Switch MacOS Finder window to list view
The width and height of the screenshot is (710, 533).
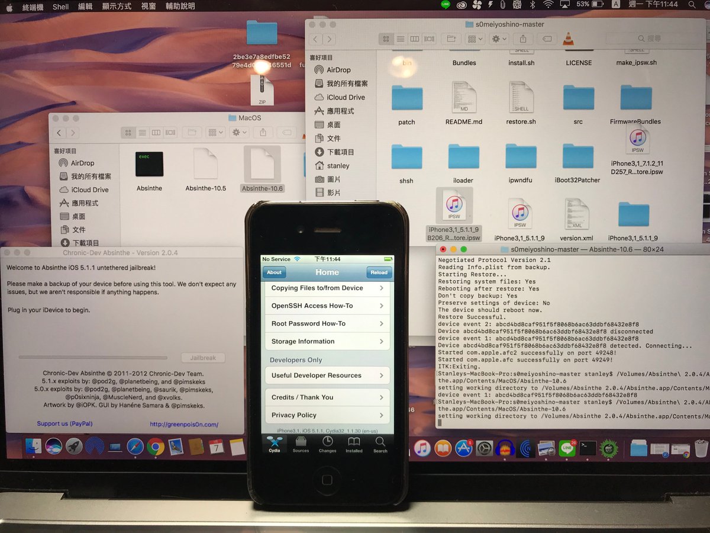tap(141, 133)
